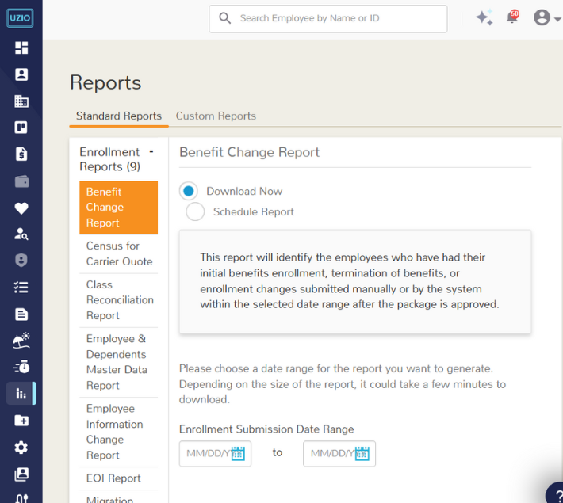Image resolution: width=563 pixels, height=503 pixels.
Task: Select the Schedule Report radio option
Action: (x=195, y=211)
